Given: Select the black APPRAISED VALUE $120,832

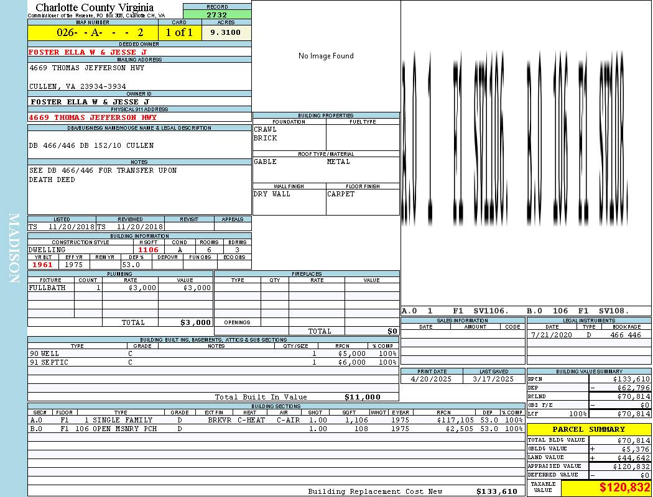Looking at the screenshot, I should [x=631, y=467].
